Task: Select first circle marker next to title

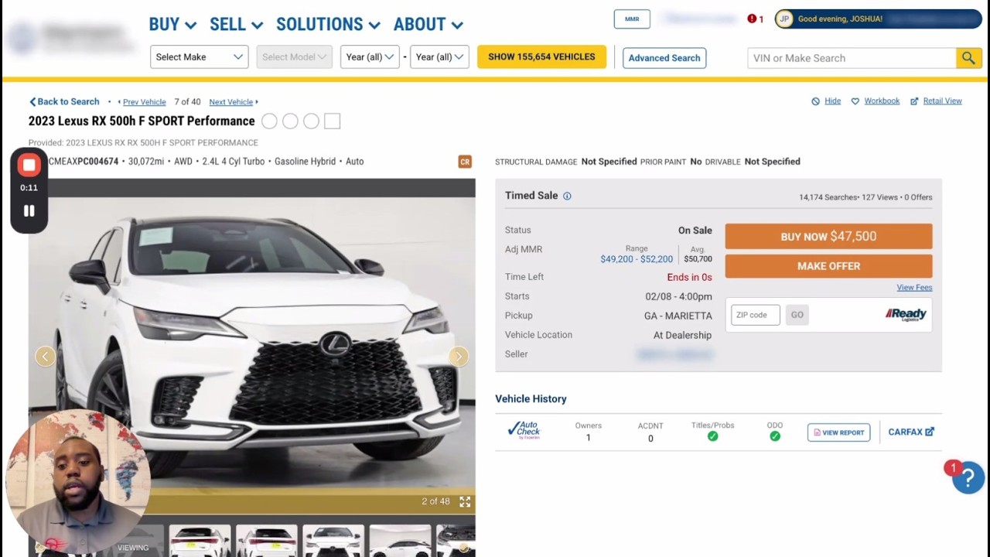Action: (x=269, y=121)
